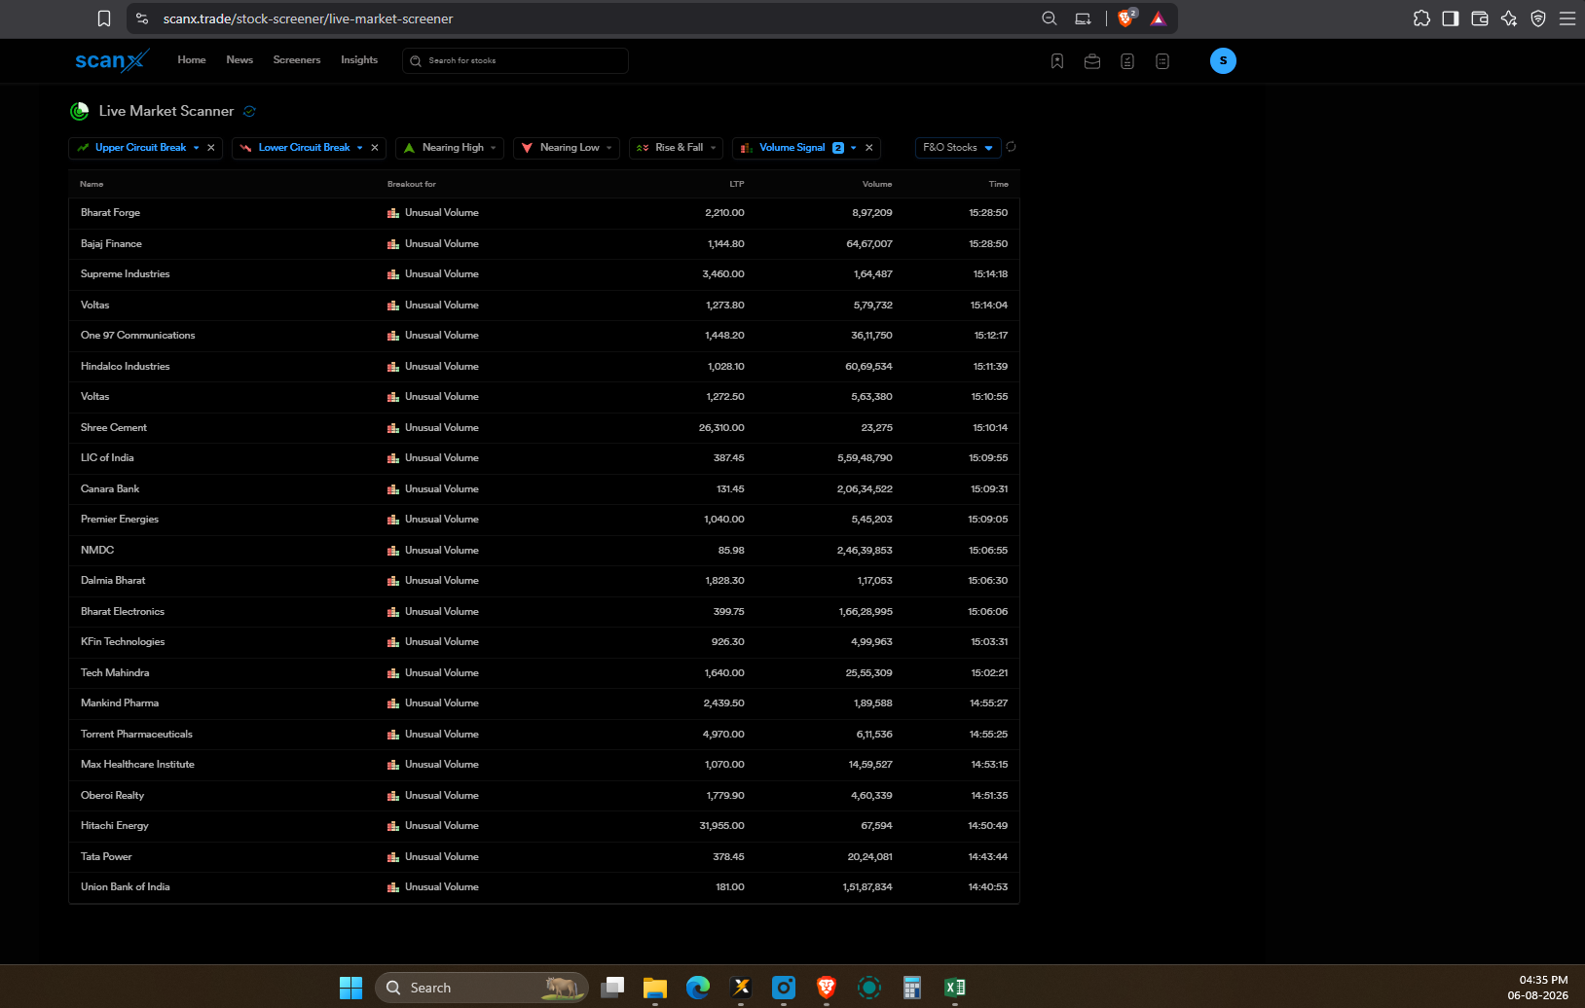This screenshot has height=1008, width=1585.
Task: Open the Rise & Fall filter dropdown
Action: tap(676, 148)
